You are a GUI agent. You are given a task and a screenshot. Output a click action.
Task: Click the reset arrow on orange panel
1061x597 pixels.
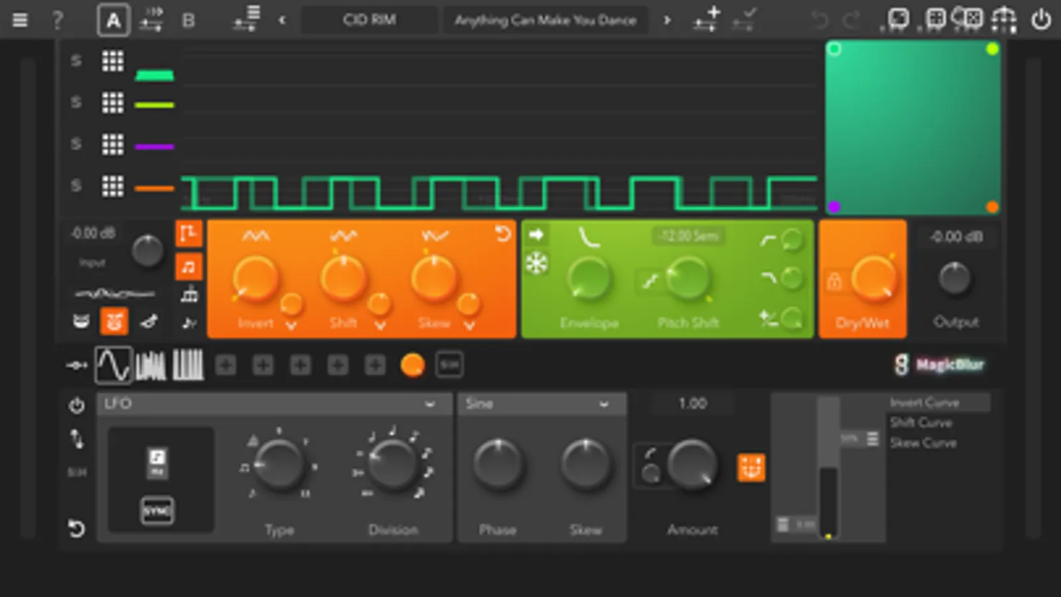click(x=503, y=233)
